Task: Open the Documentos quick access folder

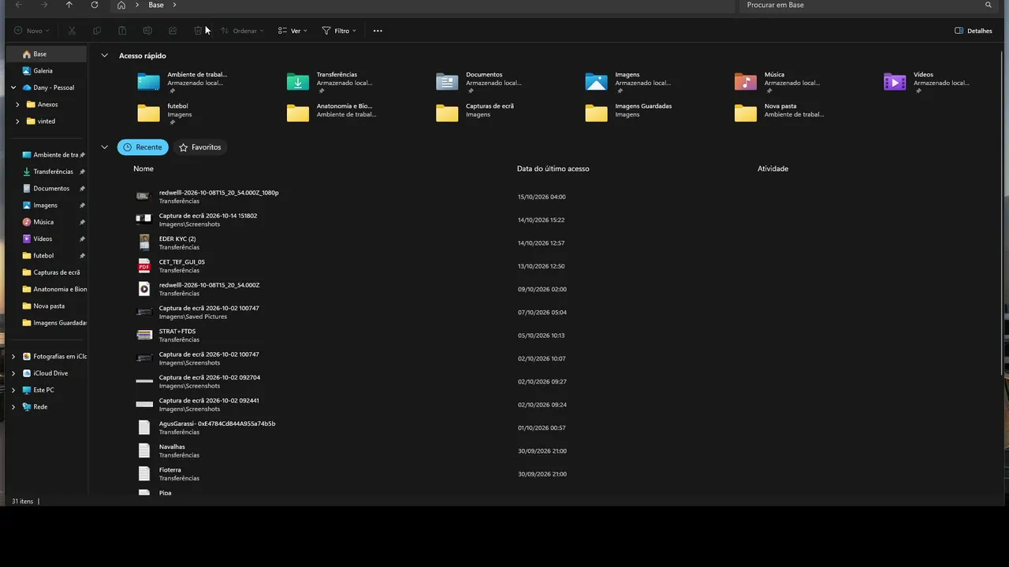Action: click(x=481, y=82)
